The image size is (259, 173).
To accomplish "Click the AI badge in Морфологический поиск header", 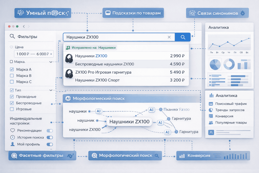I will pyautogui.click(x=68, y=98).
